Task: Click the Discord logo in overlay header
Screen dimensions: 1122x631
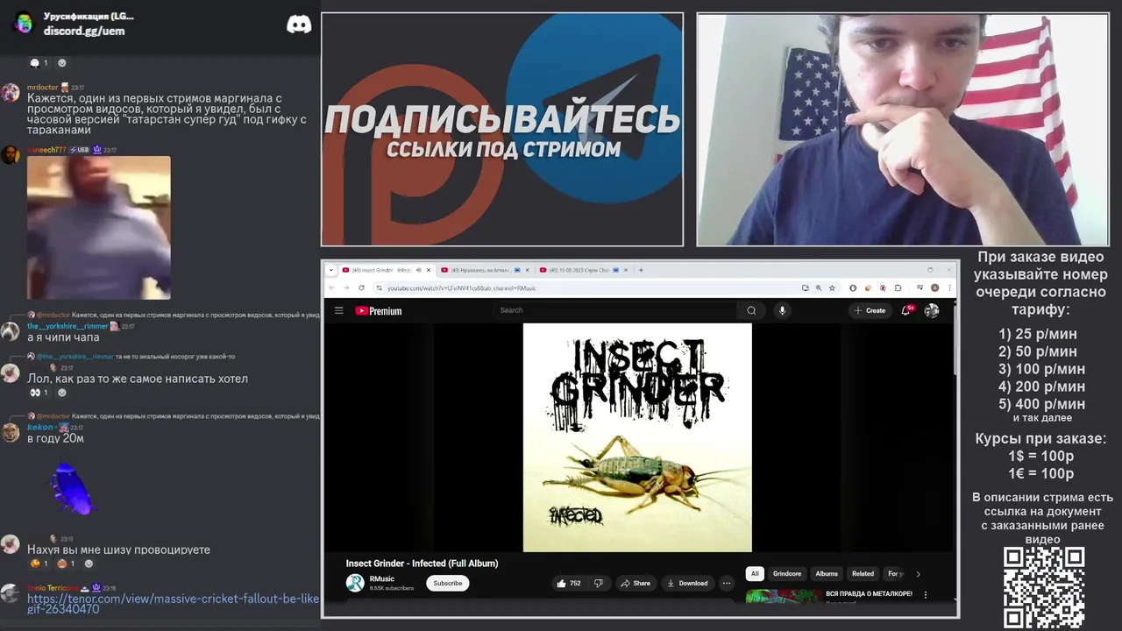Action: [299, 24]
